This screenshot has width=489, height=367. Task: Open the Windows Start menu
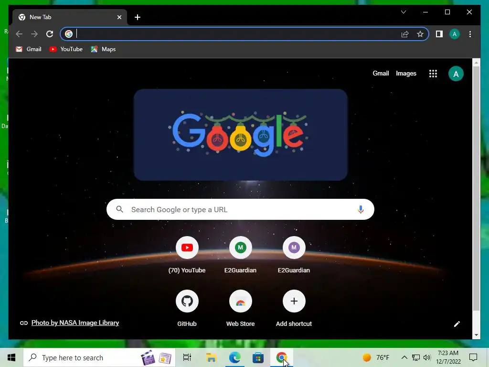tap(11, 357)
